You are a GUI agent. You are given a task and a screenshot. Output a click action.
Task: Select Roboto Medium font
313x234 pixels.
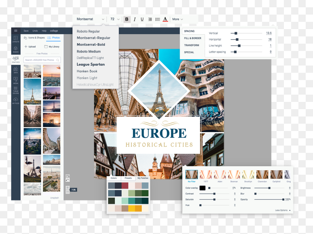point(89,51)
